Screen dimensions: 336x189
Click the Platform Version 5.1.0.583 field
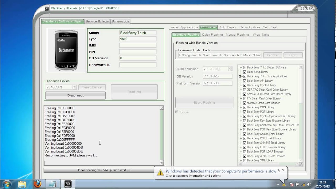click(x=218, y=83)
